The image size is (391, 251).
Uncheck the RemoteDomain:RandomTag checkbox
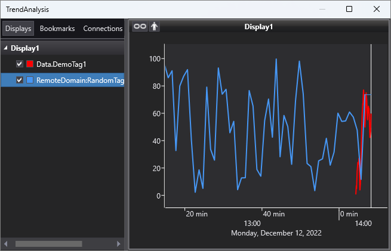[x=20, y=80]
